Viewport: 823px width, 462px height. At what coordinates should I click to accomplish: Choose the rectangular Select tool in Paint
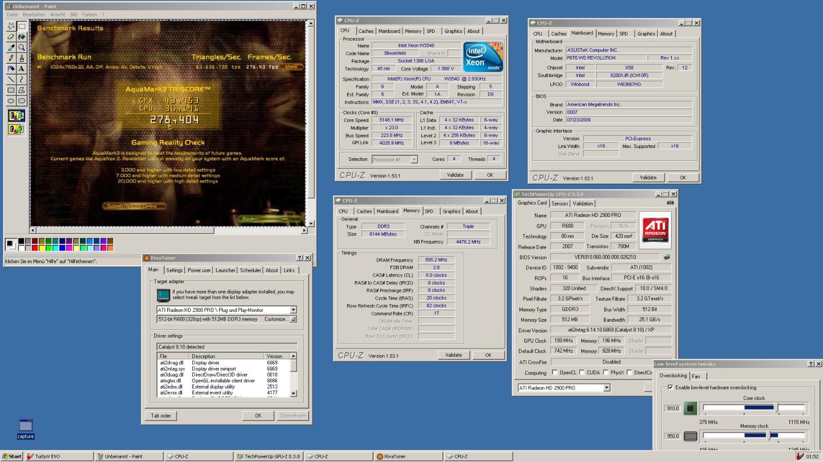(x=22, y=26)
